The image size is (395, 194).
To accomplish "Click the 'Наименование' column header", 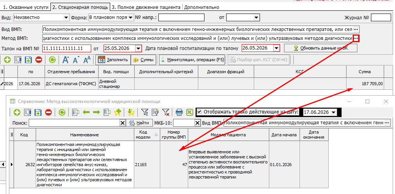I will 85,135.
